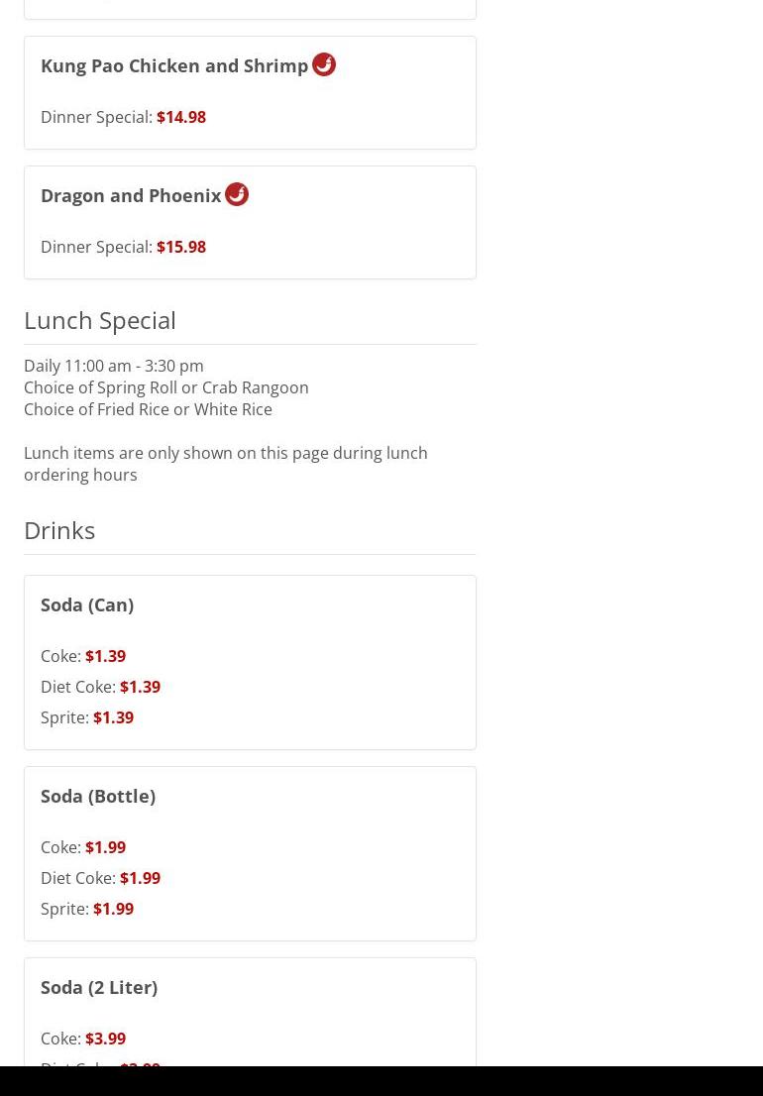Image resolution: width=763 pixels, height=1096 pixels.
Task: Open Kung Pao Chicken and Shrimp item
Action: click(250, 93)
